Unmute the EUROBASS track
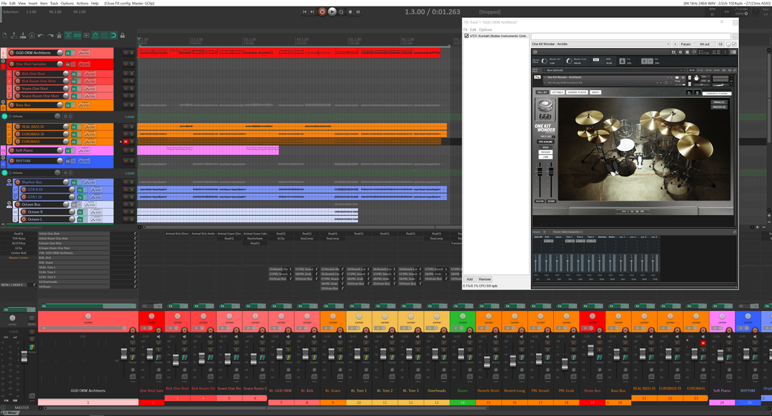Image resolution: width=772 pixels, height=416 pixels. tap(126, 140)
